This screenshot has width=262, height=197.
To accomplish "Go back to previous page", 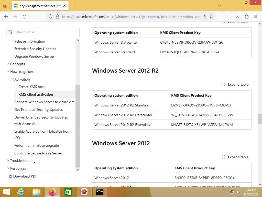I will point(6,16).
